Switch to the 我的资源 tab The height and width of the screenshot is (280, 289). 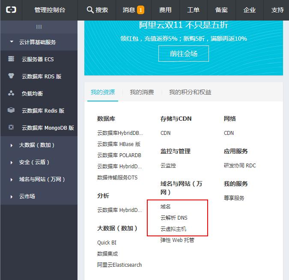(103, 92)
